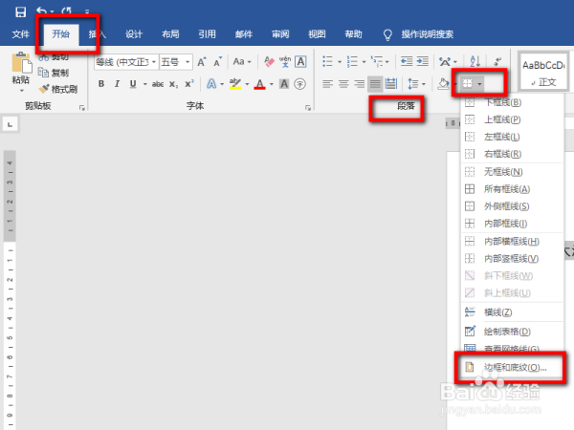Center align the text
574x430 pixels.
coord(343,84)
